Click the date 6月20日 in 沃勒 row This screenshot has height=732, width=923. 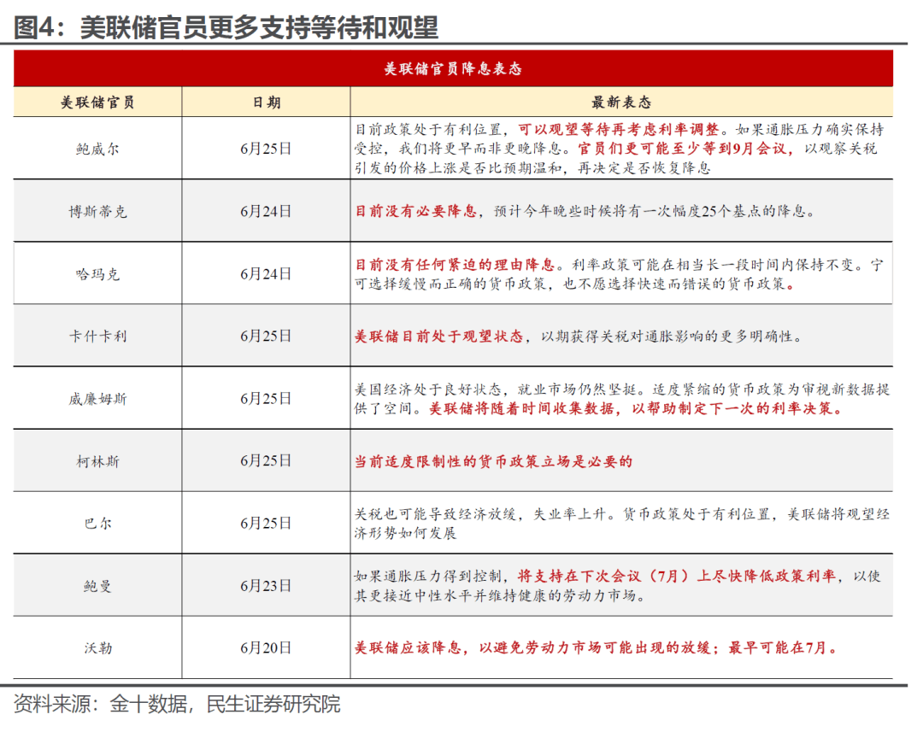pyautogui.click(x=266, y=647)
